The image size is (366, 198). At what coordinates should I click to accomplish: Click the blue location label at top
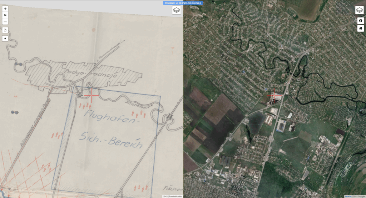click(183, 3)
